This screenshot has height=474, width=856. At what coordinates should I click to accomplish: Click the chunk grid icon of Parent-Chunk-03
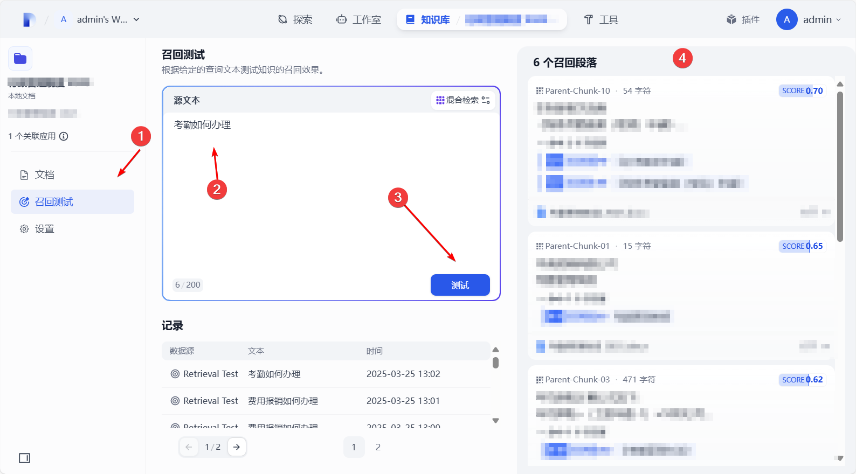click(x=540, y=380)
